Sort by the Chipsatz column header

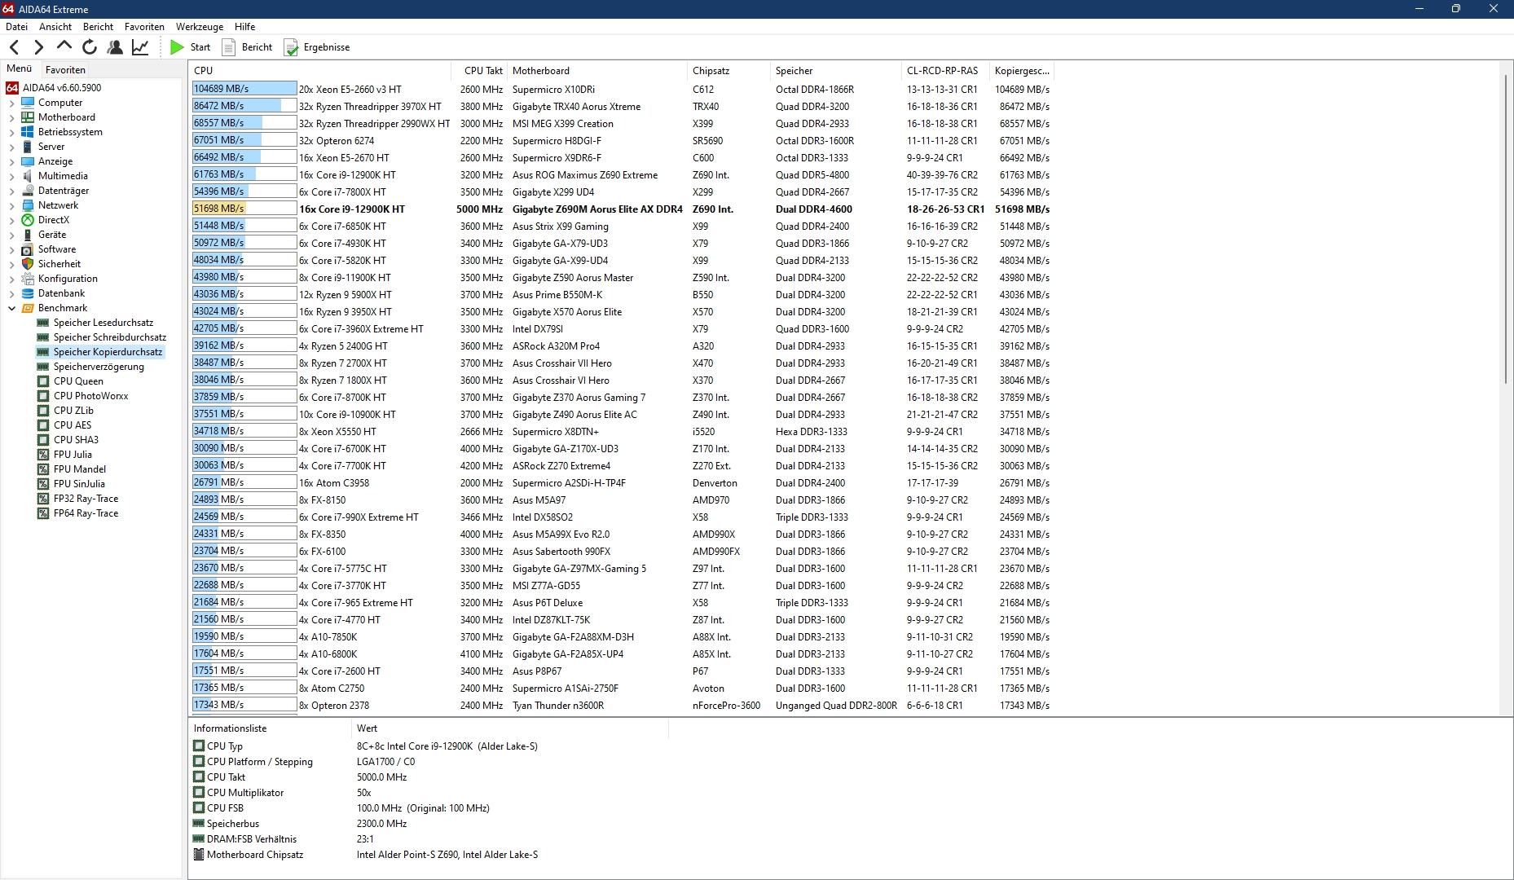[729, 71]
